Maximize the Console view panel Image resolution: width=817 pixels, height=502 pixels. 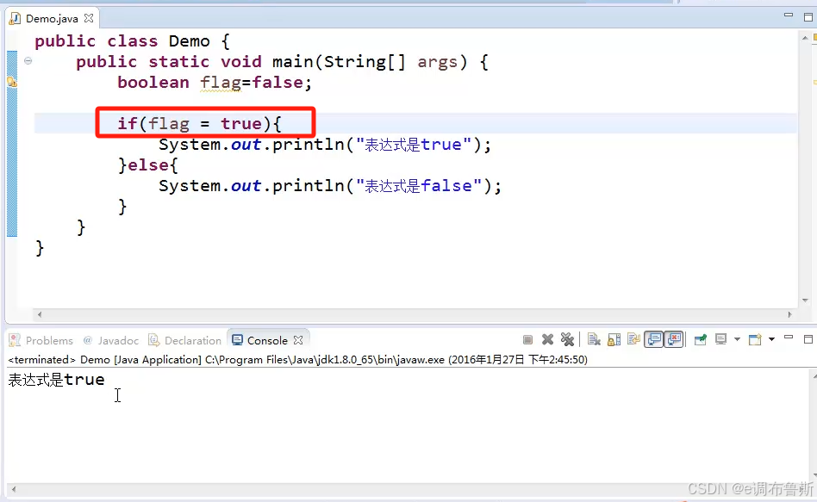click(x=808, y=339)
